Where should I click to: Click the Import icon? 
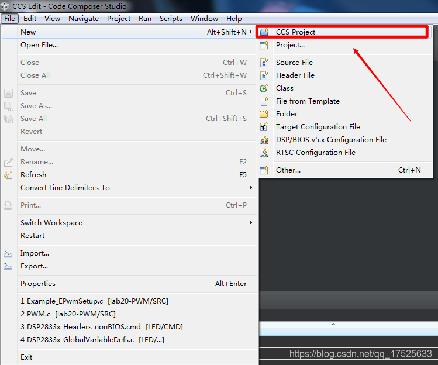(8, 254)
